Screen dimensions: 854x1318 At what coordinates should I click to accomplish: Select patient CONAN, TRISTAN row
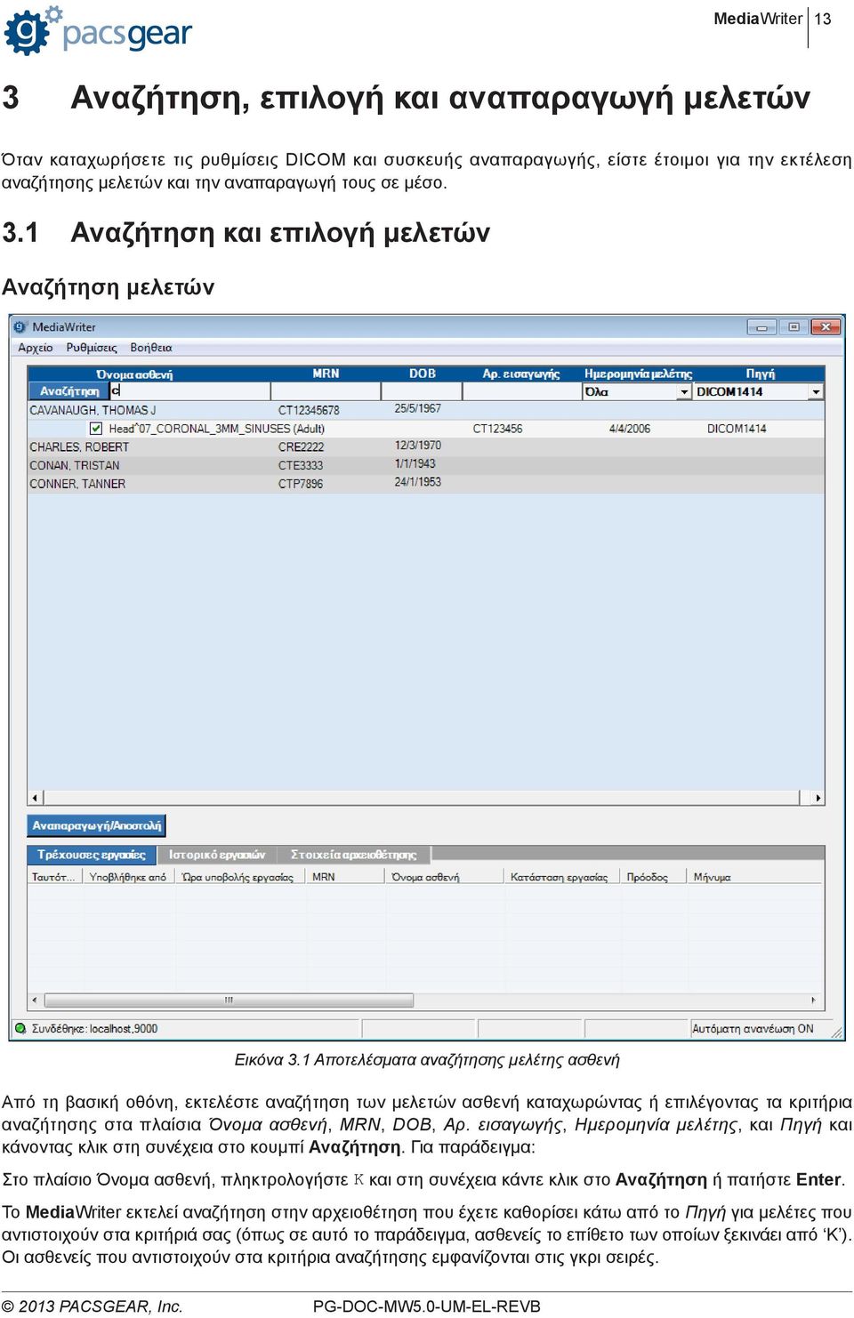coord(426,465)
